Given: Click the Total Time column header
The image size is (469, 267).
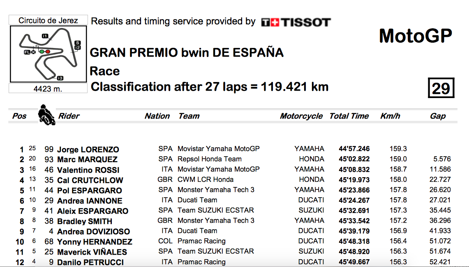Looking at the screenshot, I should (x=349, y=116).
